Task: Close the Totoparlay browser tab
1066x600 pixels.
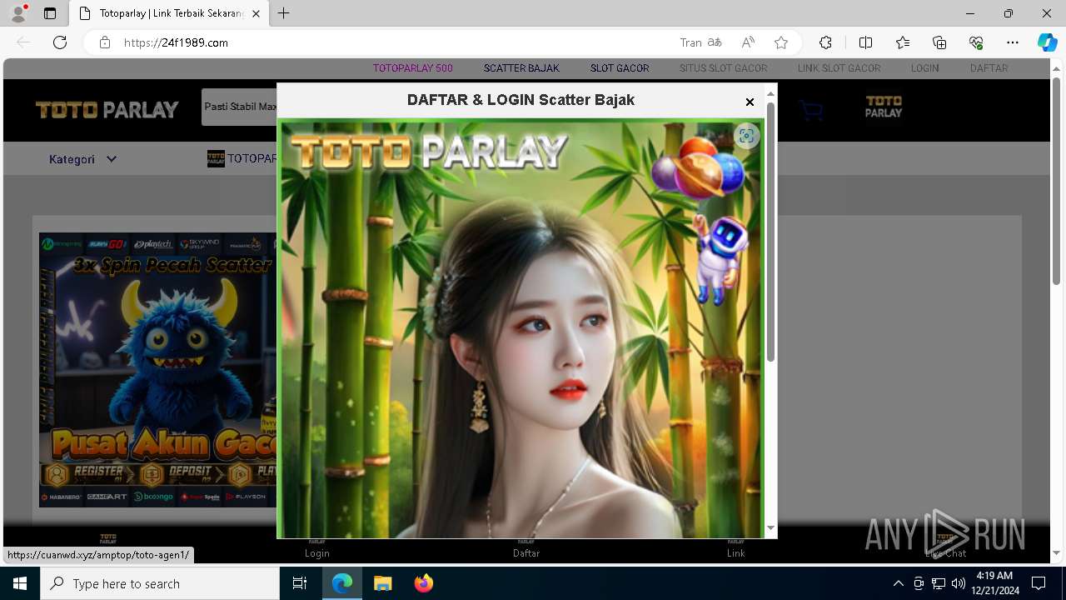Action: coord(257,13)
